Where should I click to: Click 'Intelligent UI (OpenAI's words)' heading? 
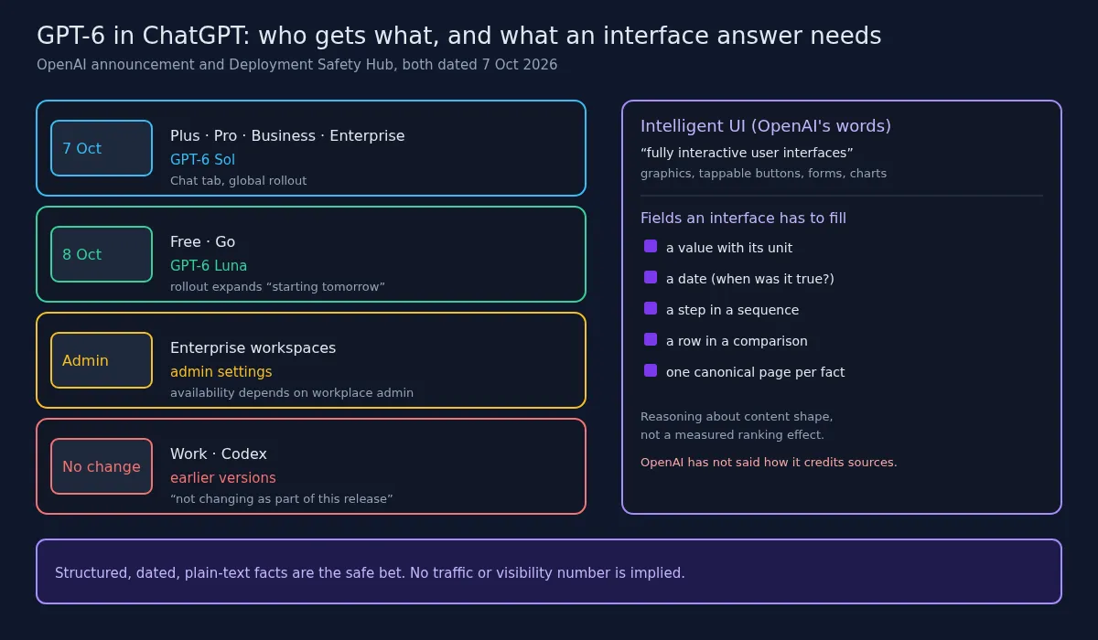766,126
